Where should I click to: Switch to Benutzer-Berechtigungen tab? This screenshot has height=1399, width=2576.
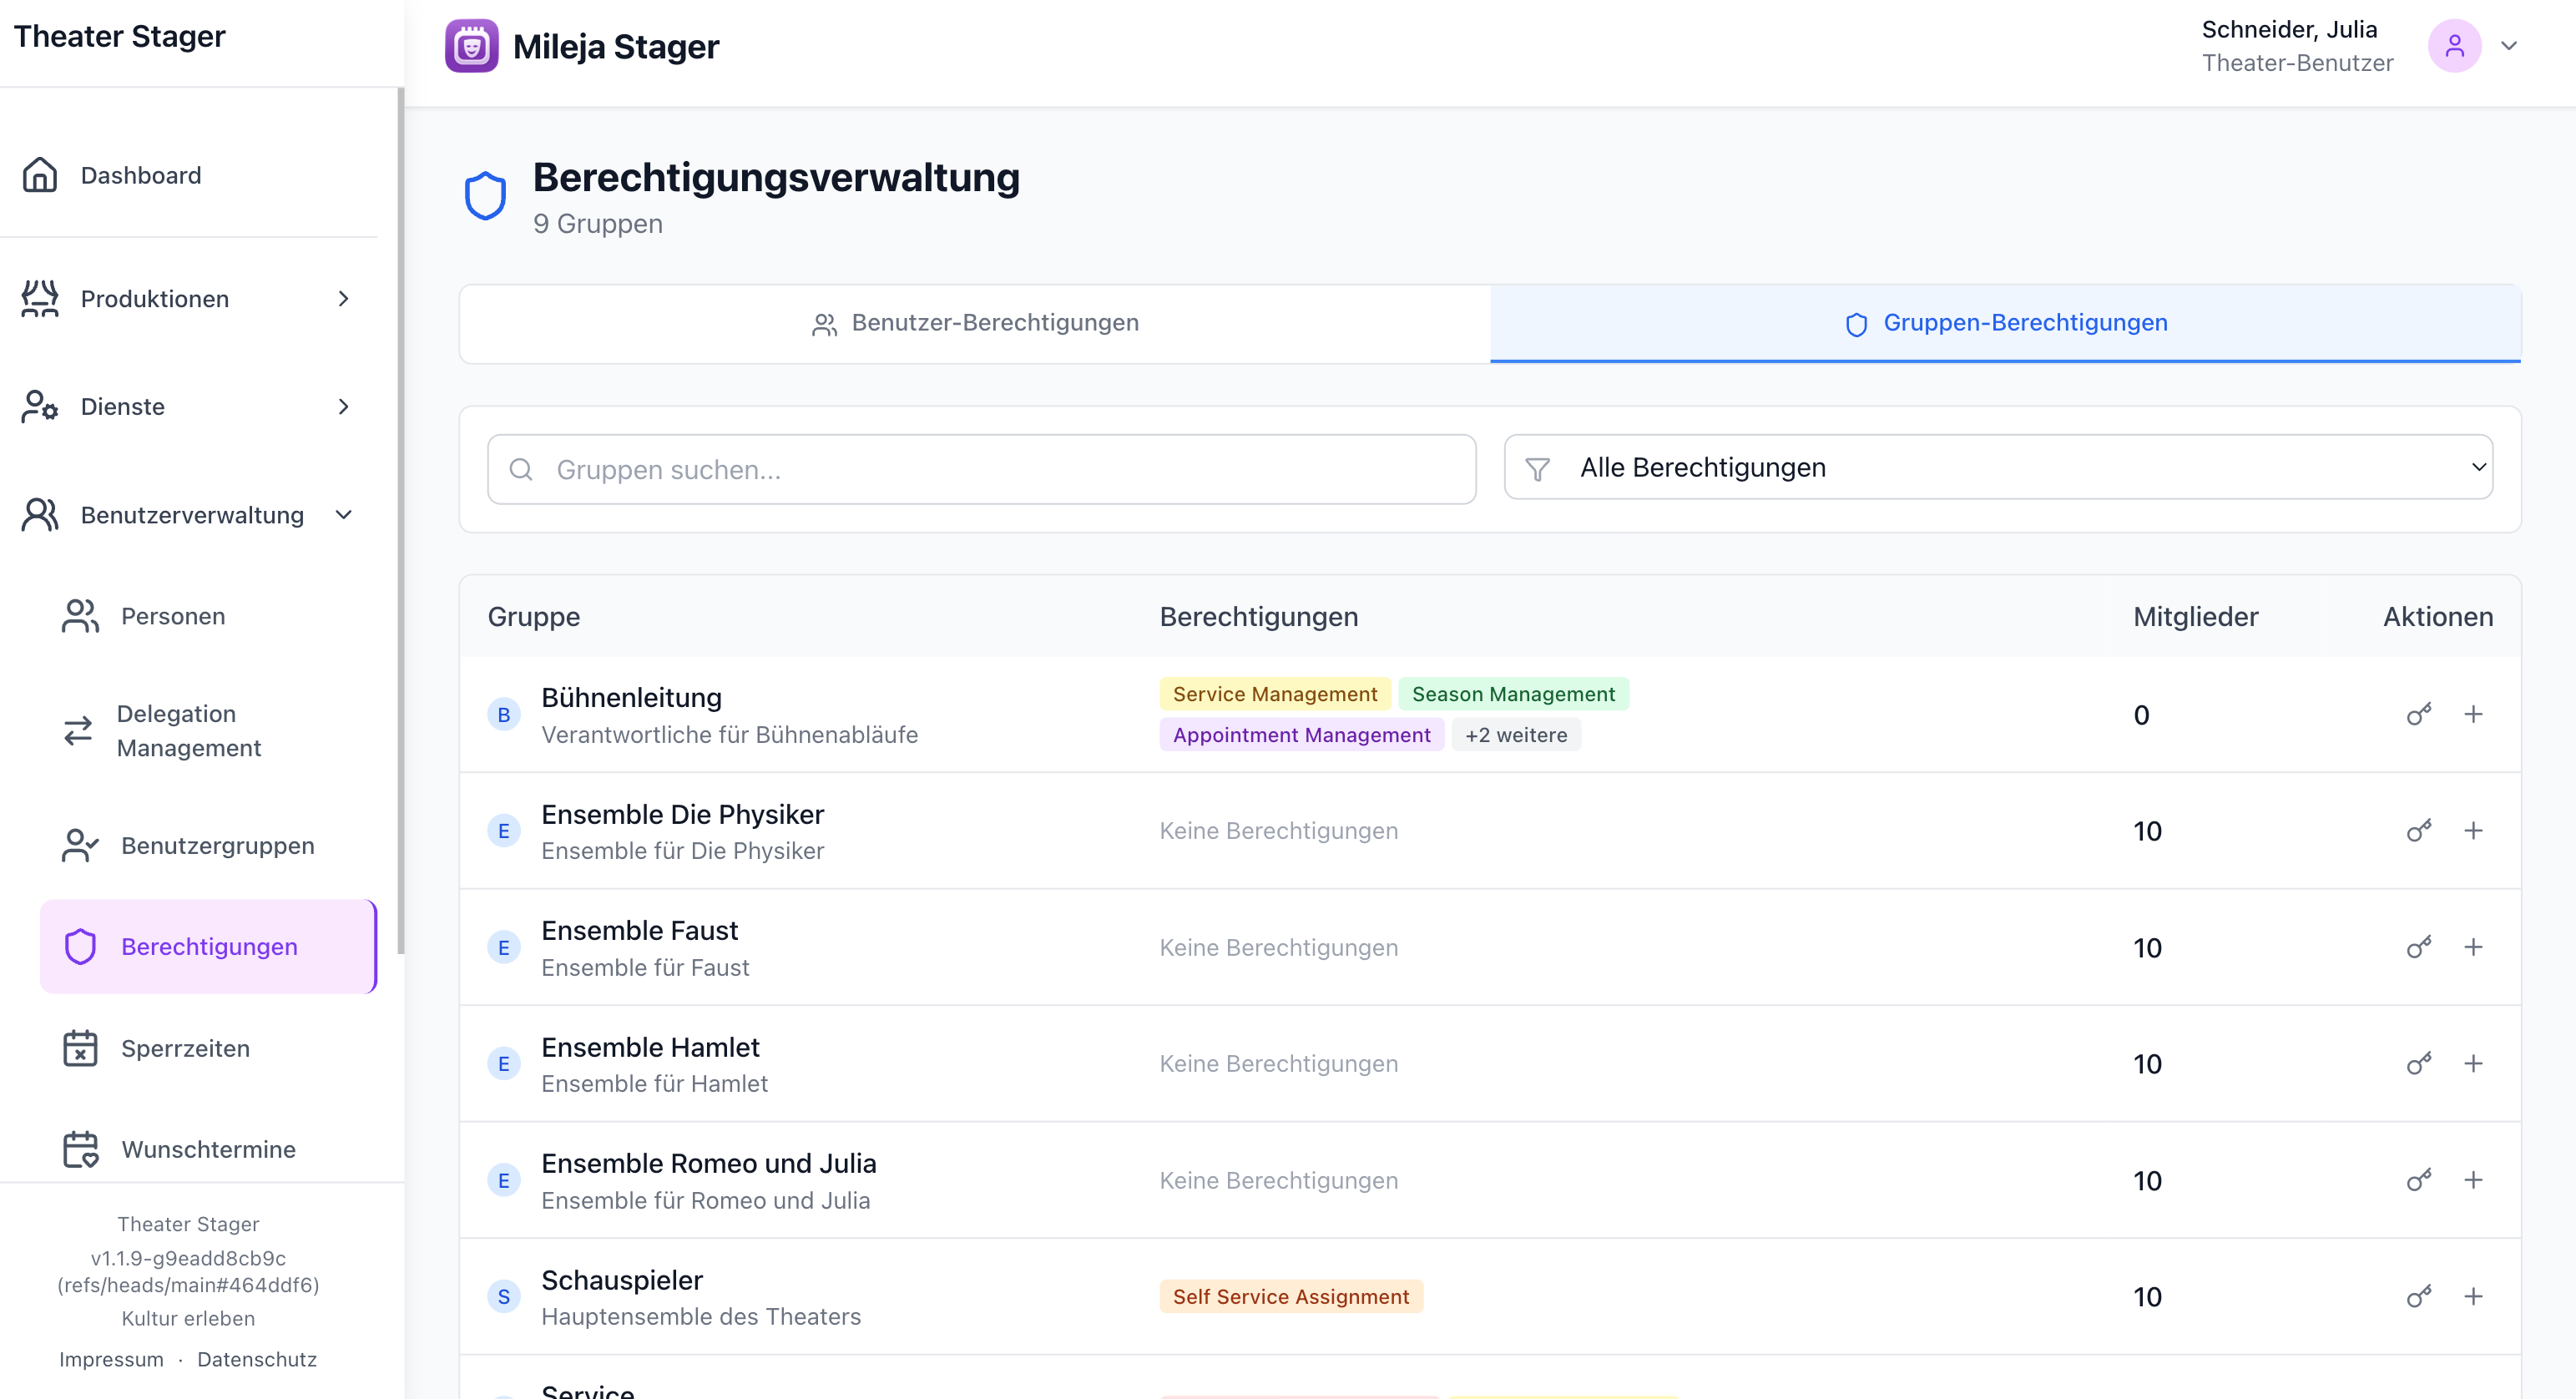(975, 323)
